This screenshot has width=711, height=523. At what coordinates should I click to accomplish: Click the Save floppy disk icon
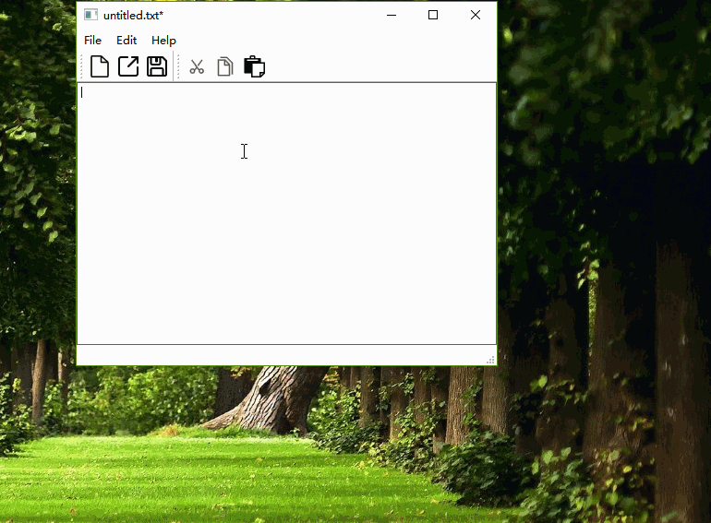tap(157, 66)
